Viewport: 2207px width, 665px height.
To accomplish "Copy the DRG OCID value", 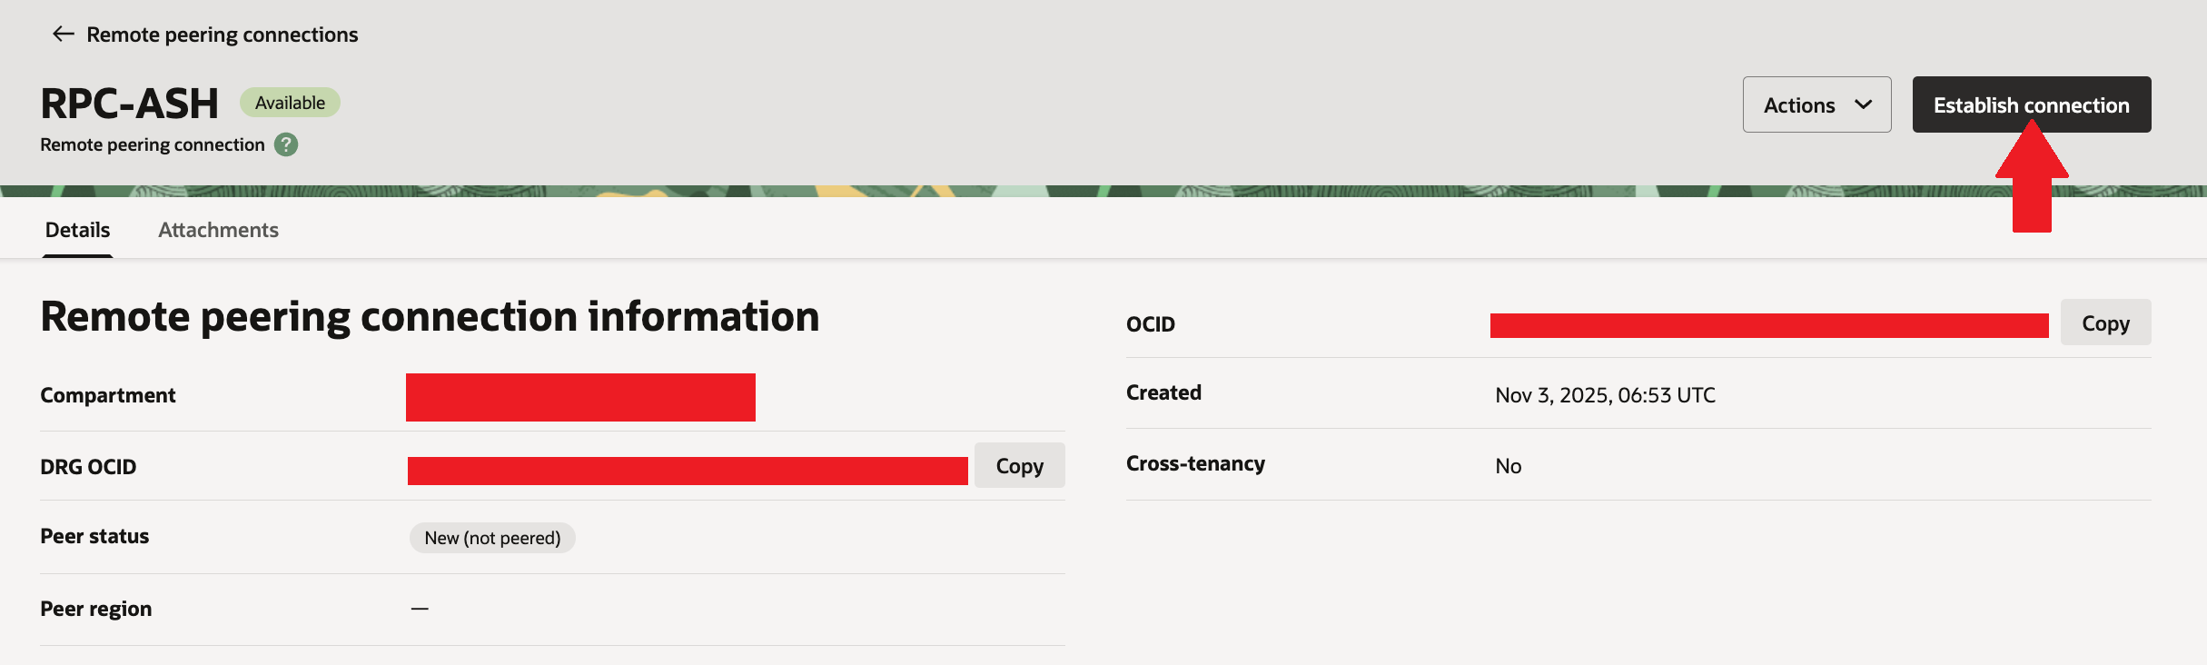I will [x=1019, y=466].
